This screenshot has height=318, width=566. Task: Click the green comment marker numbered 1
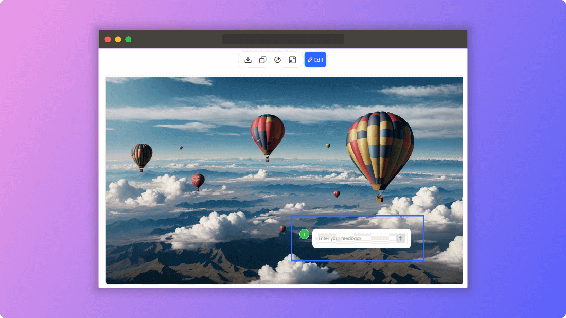304,234
